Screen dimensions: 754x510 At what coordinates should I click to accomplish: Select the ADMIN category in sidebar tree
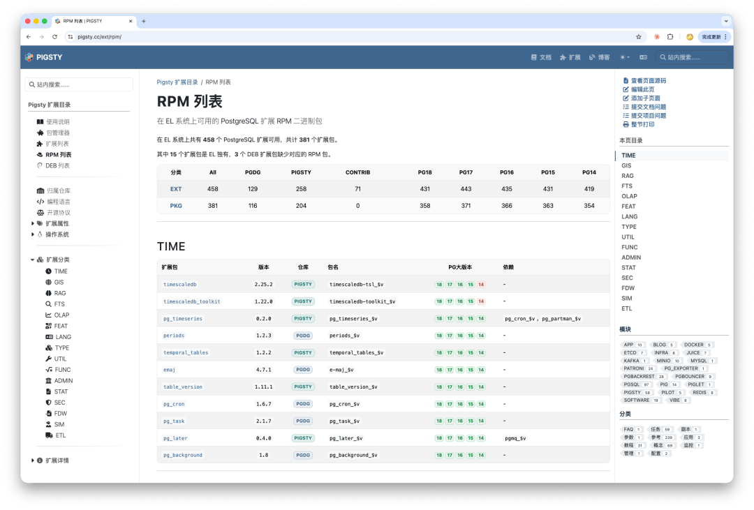(59, 381)
